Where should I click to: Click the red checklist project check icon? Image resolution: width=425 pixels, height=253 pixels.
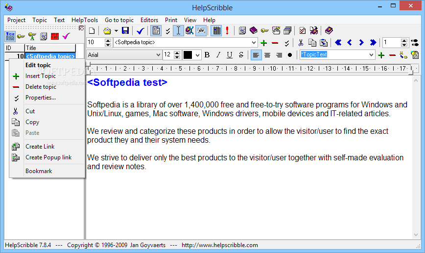[303, 31]
